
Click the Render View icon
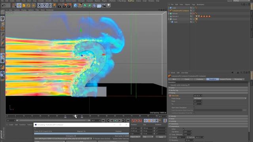coord(60,6)
